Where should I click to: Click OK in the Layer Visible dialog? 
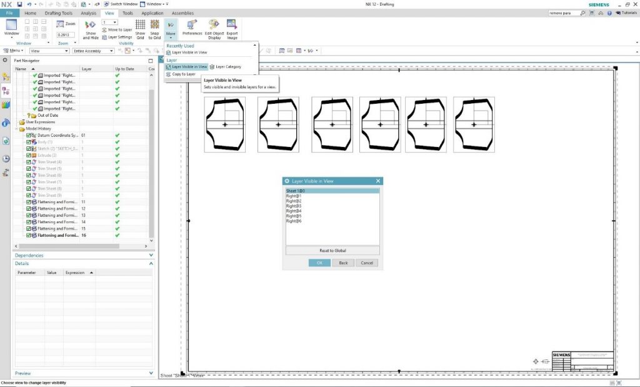pyautogui.click(x=319, y=263)
